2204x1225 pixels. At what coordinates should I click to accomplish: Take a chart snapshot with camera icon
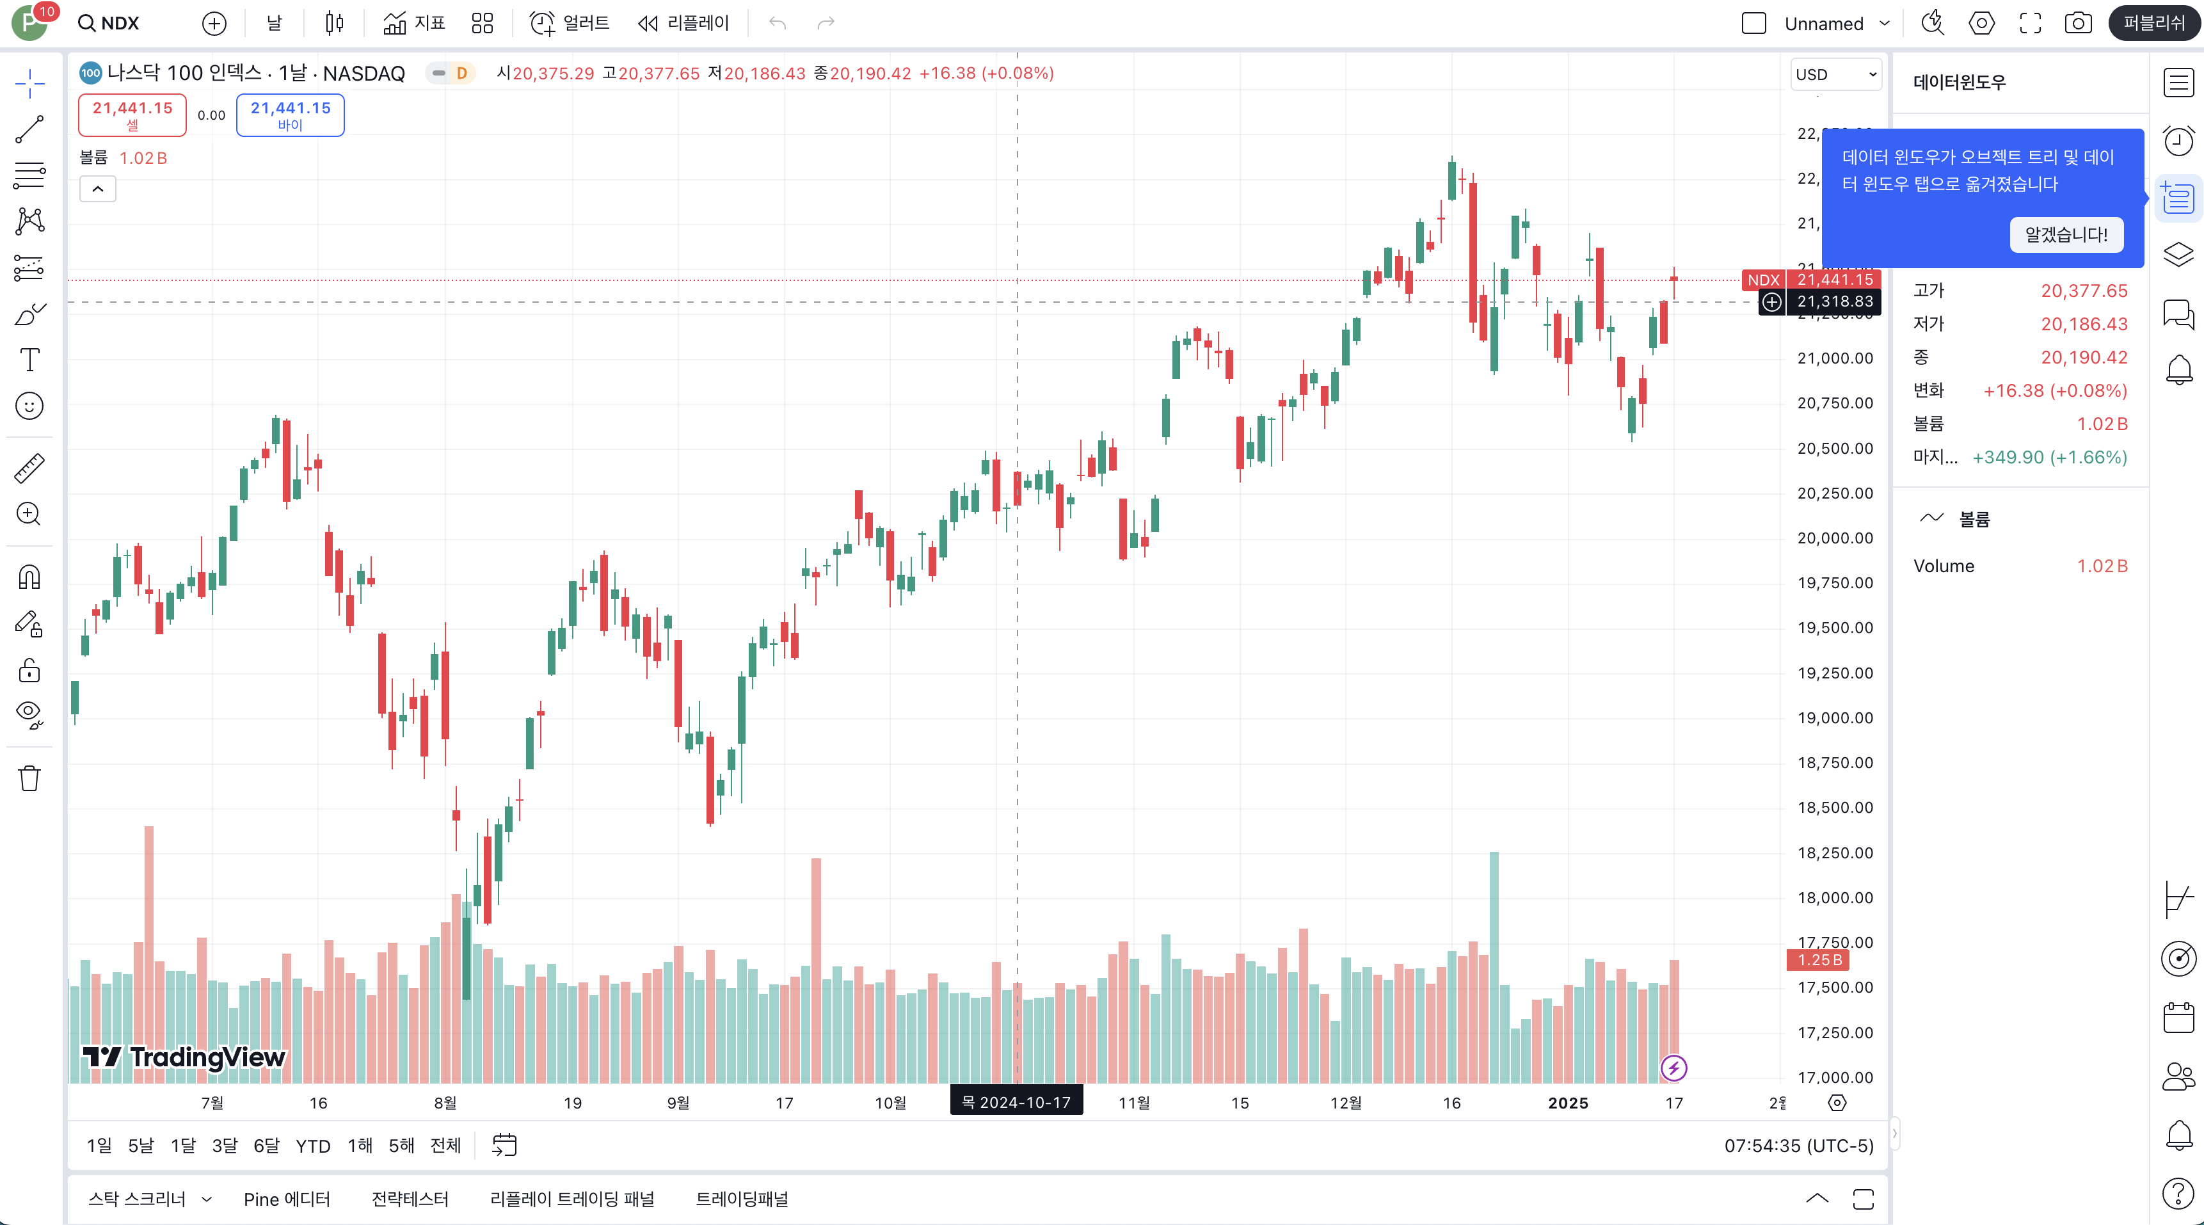point(2077,23)
